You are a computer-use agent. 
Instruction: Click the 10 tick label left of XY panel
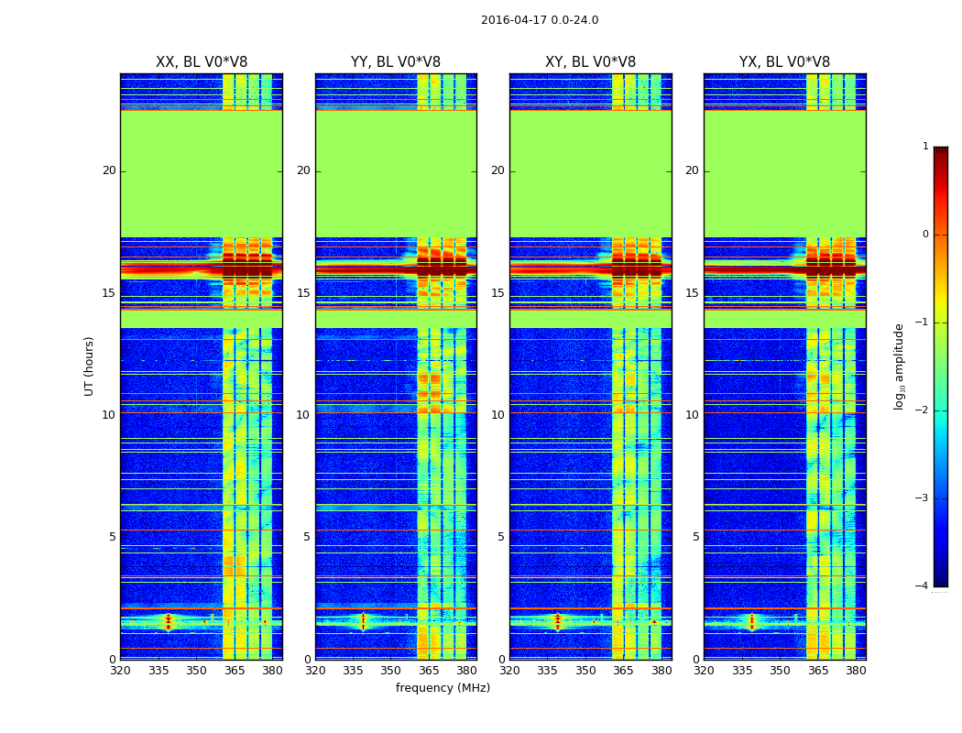[497, 415]
